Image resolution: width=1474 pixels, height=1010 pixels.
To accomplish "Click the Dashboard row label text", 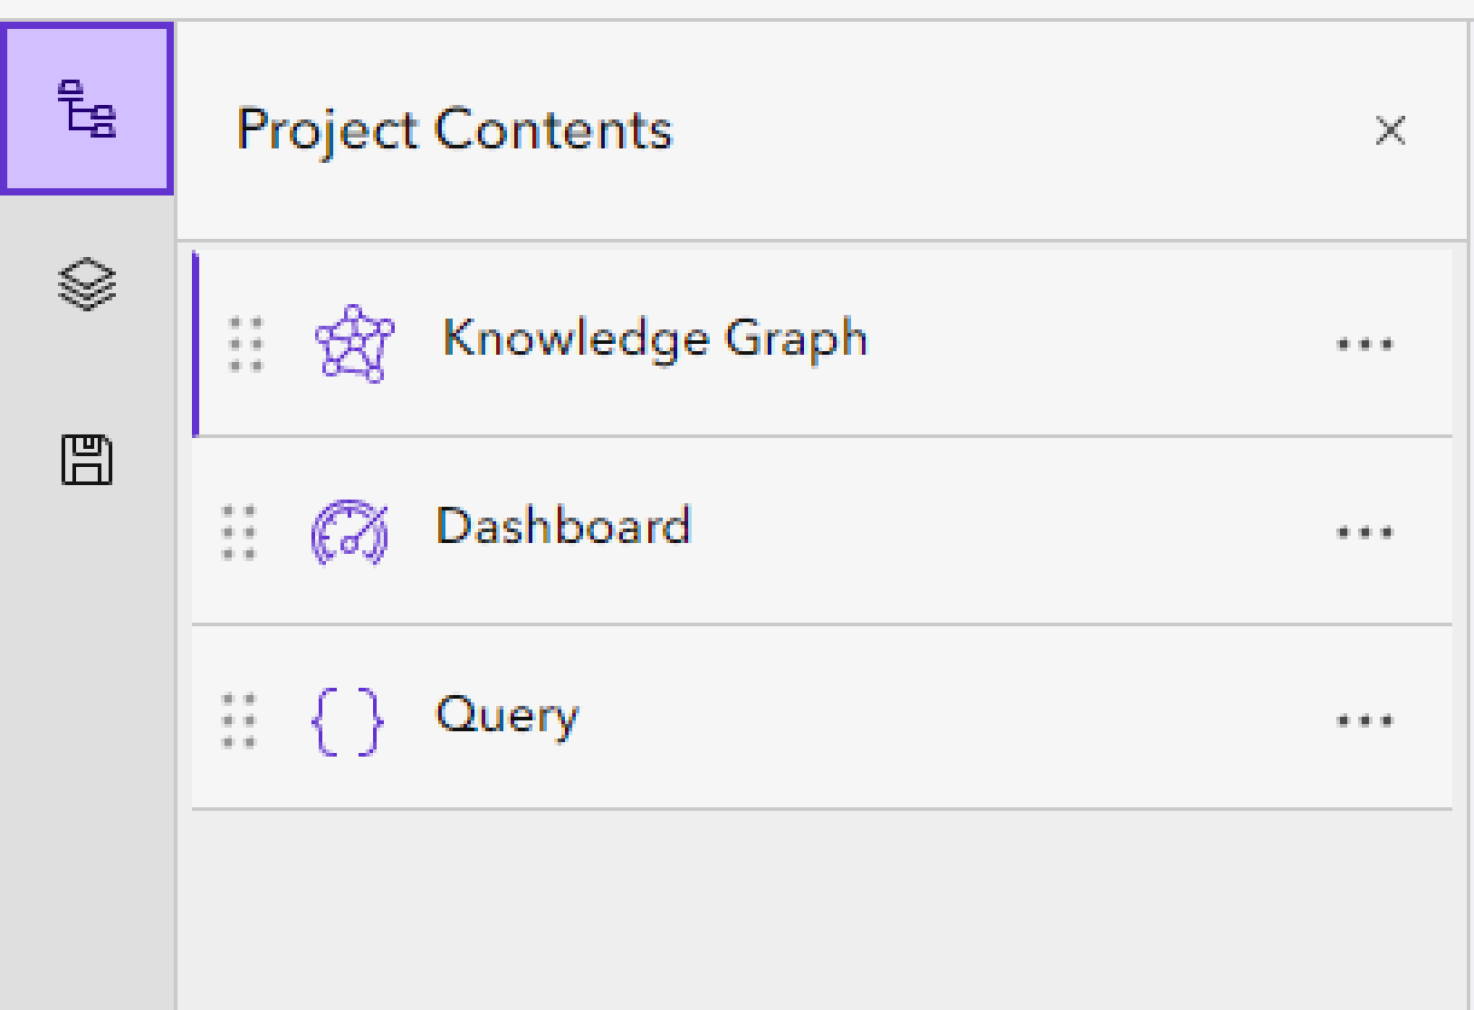I will 563,527.
